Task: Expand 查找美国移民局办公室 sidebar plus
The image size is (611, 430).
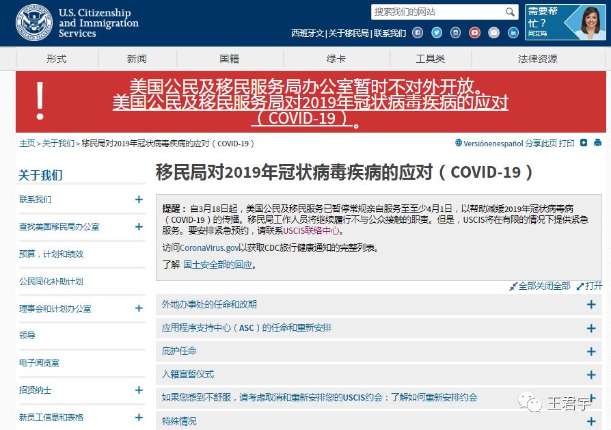Action: tap(139, 227)
